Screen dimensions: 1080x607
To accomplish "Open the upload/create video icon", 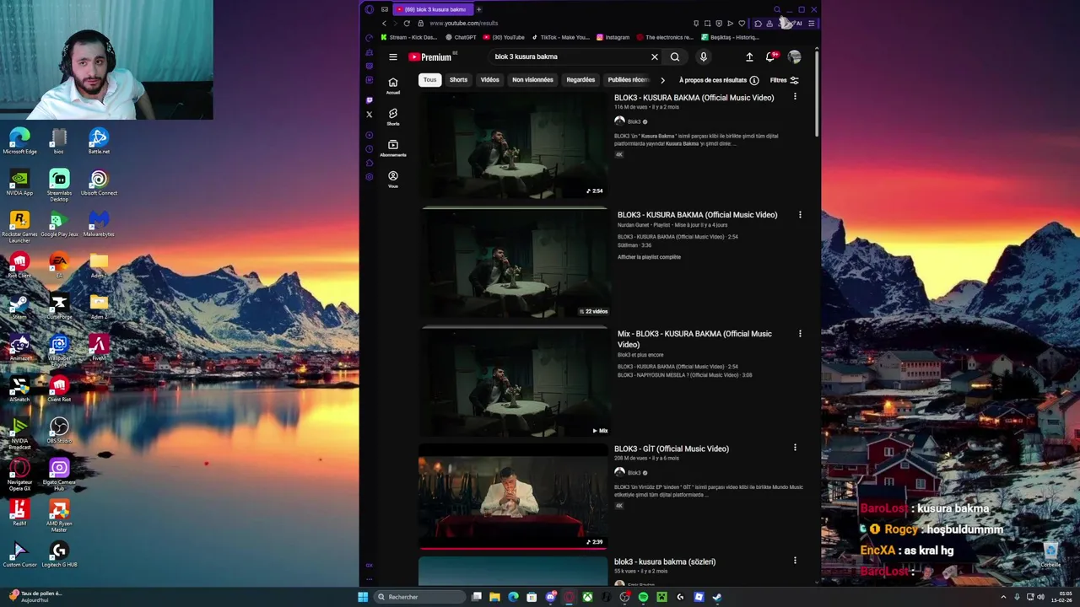I will (749, 57).
